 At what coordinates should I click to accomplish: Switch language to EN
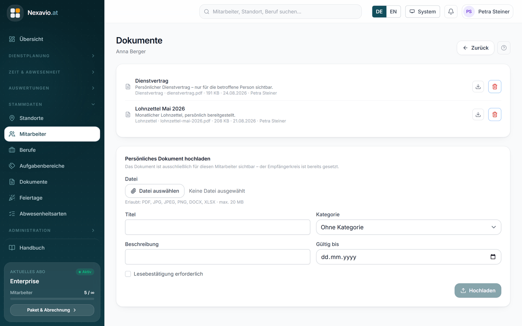(x=393, y=12)
